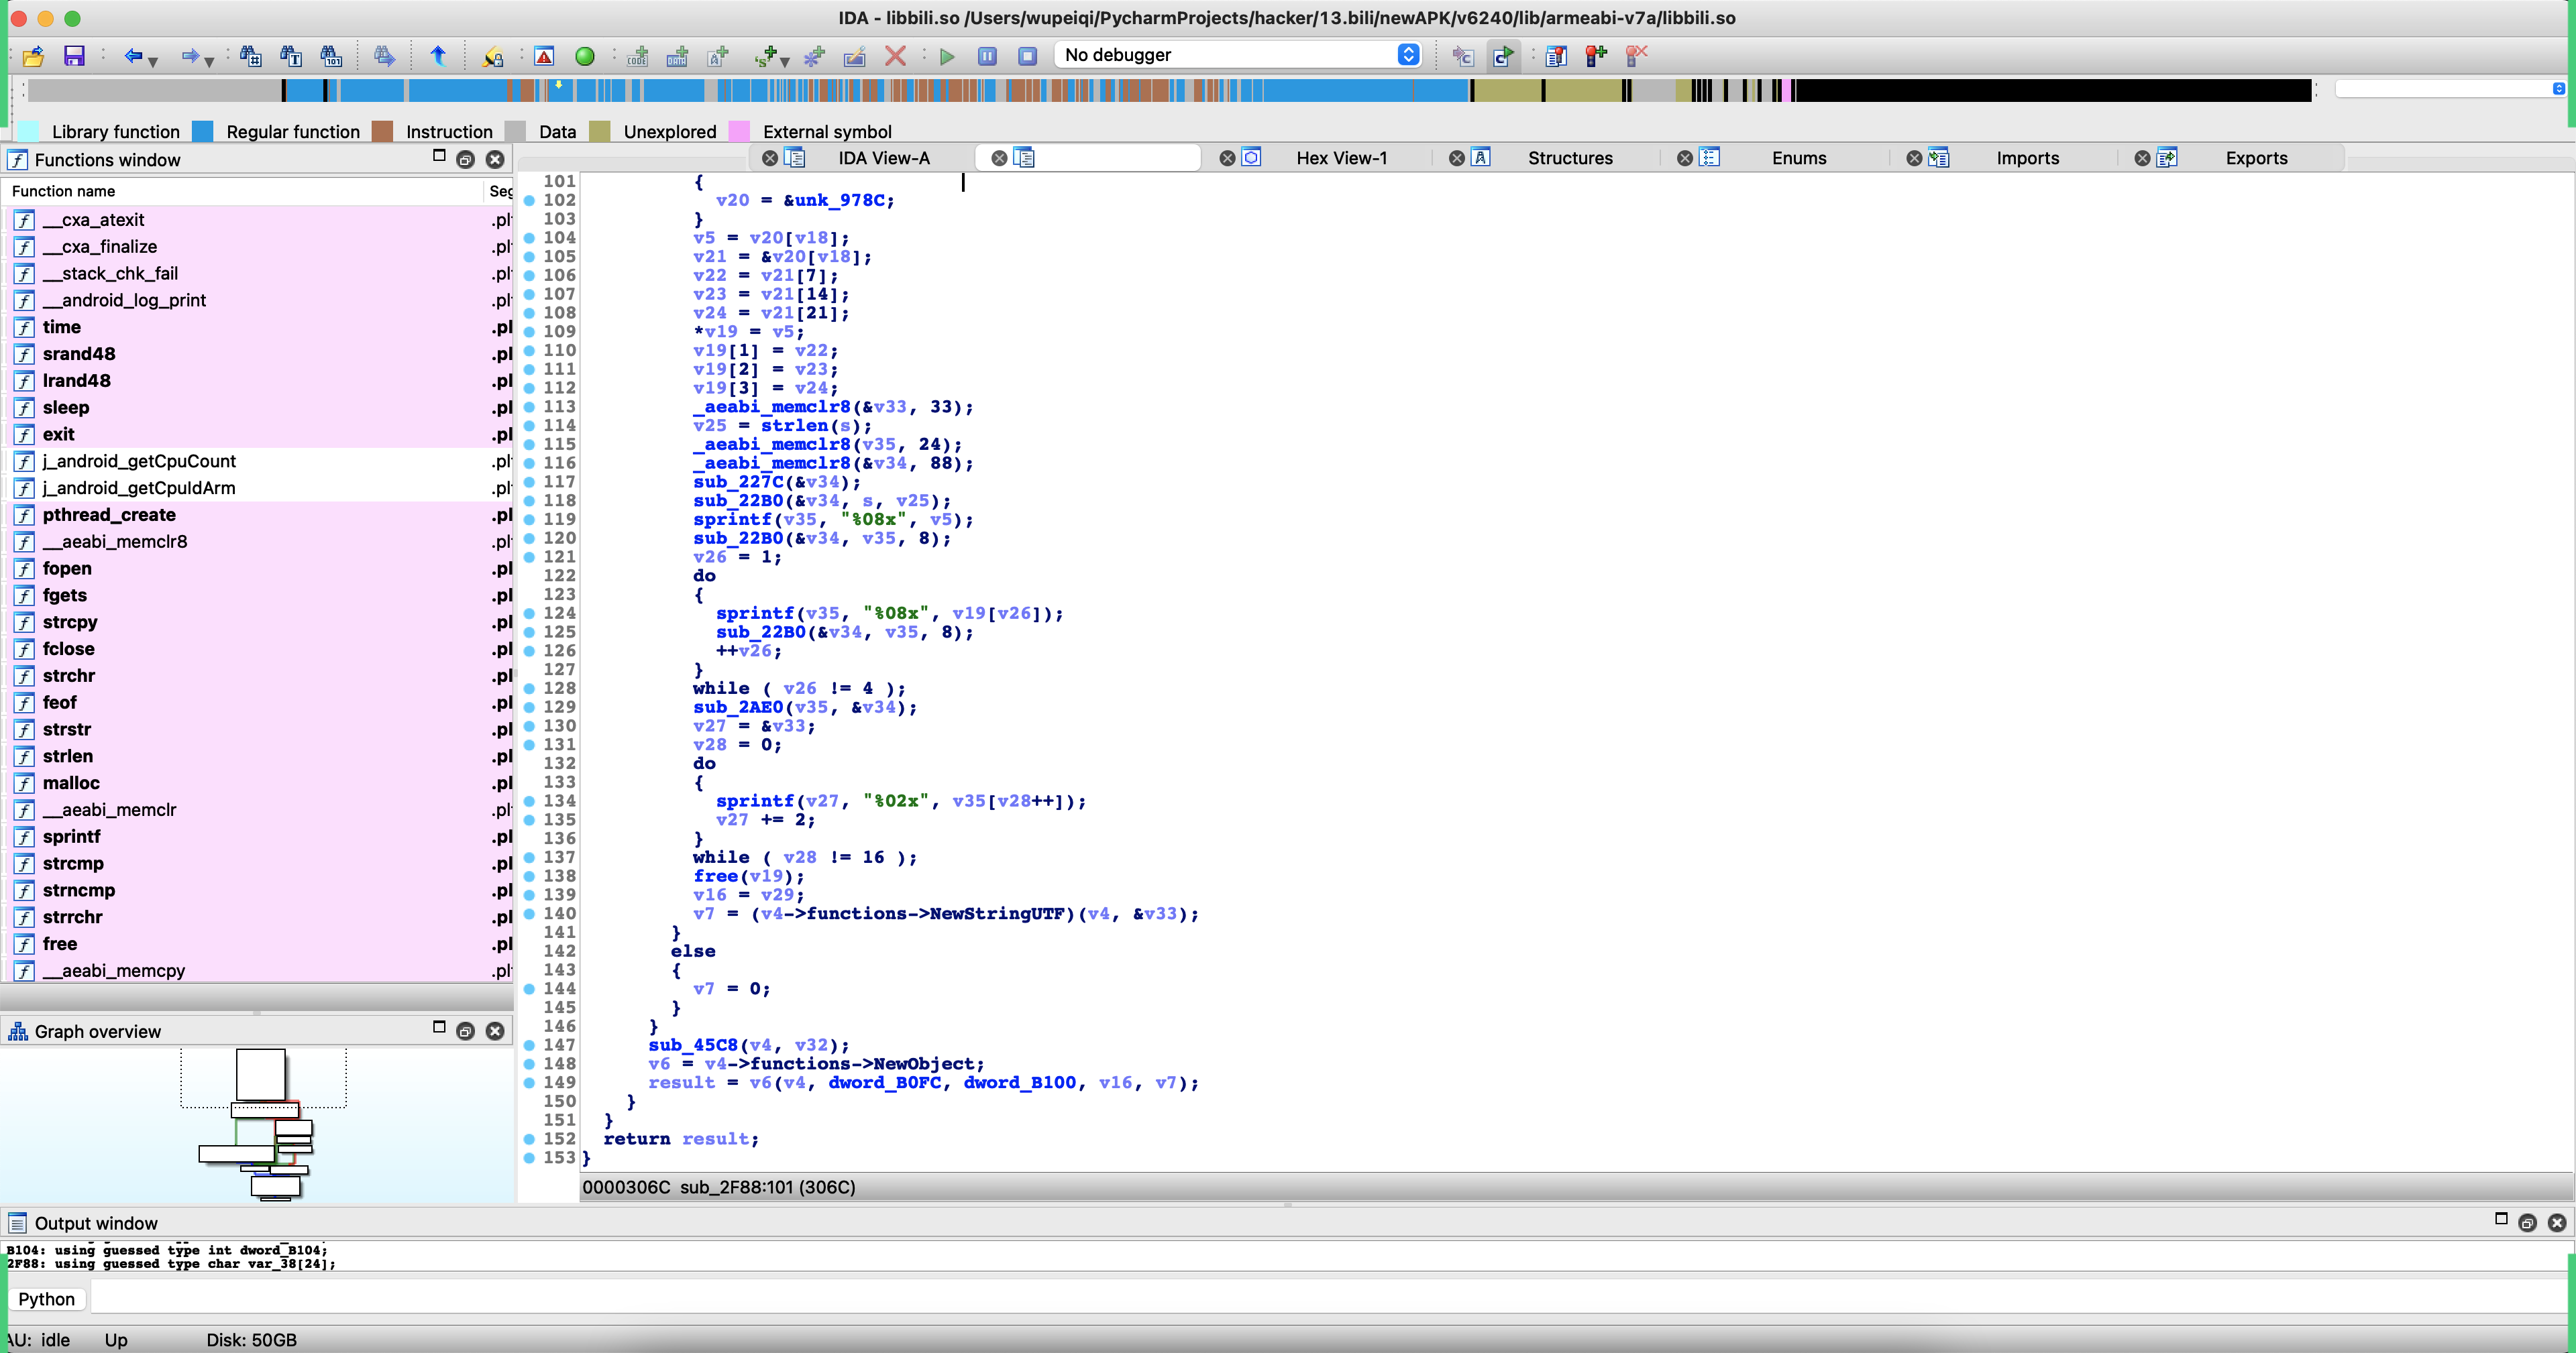
Task: Open the empty combo box beside navigation band
Action: pyautogui.click(x=2450, y=89)
